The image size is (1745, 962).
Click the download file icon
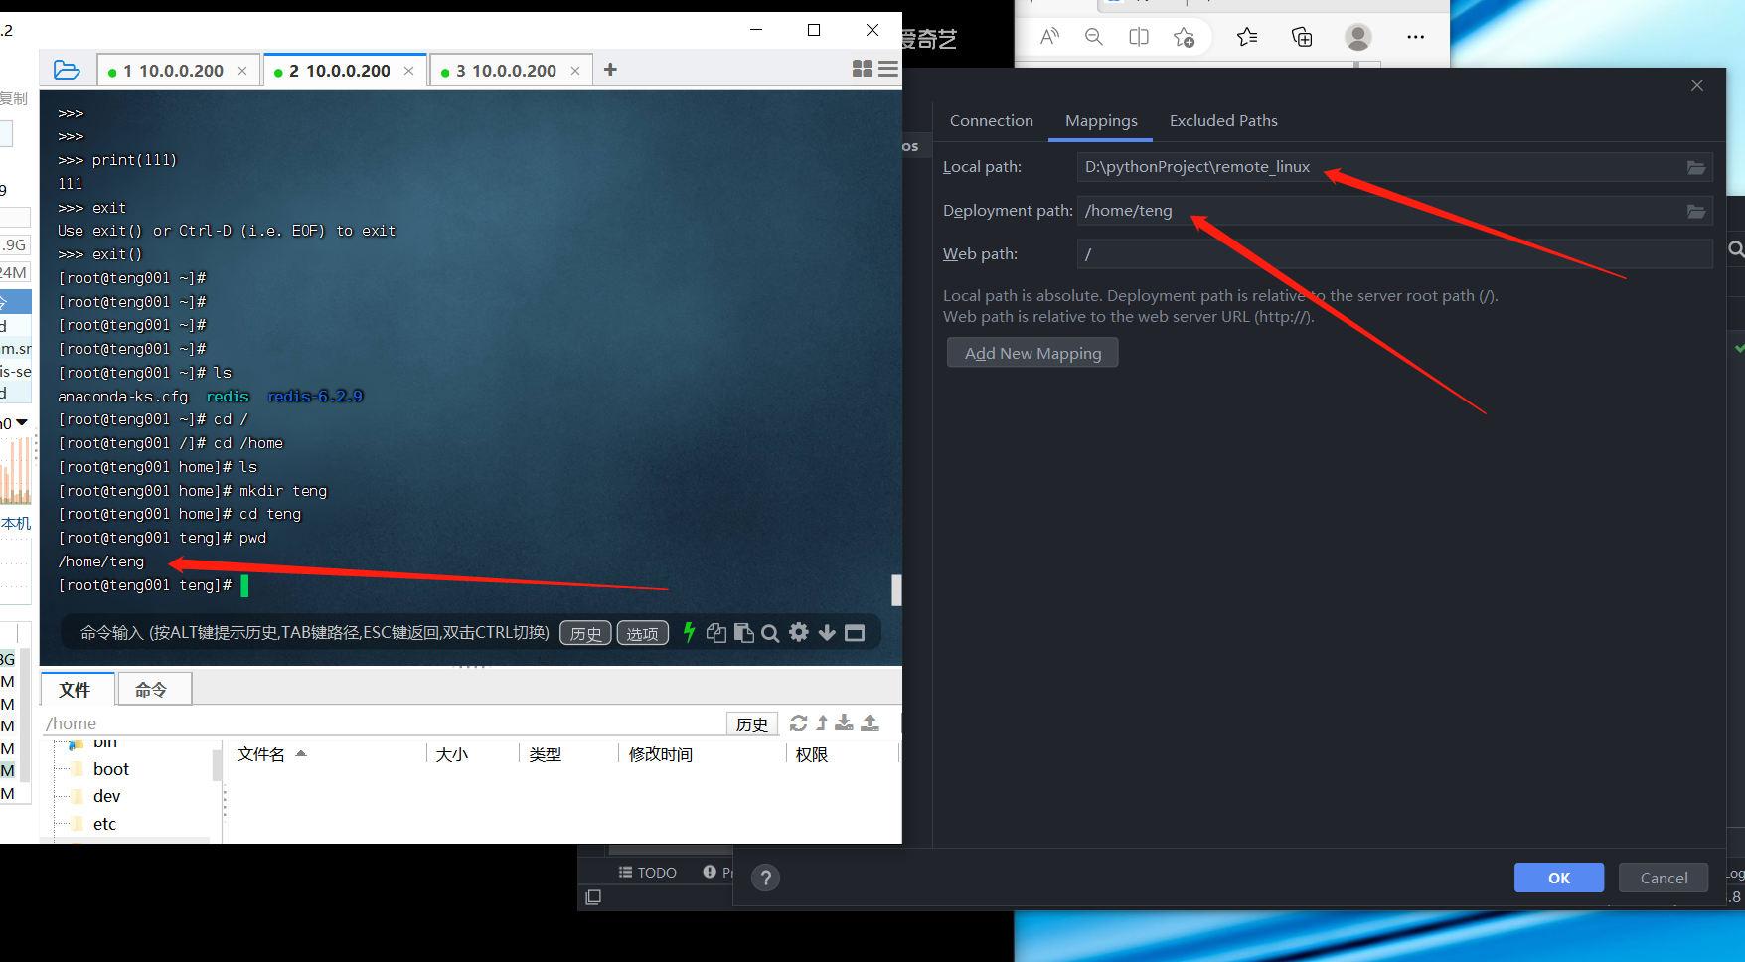(x=844, y=722)
